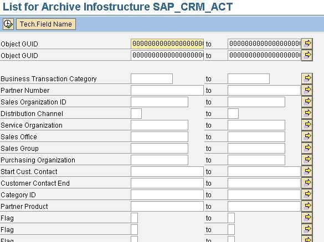Select Distribution Channel to field
324x242 pixels.
click(233, 113)
